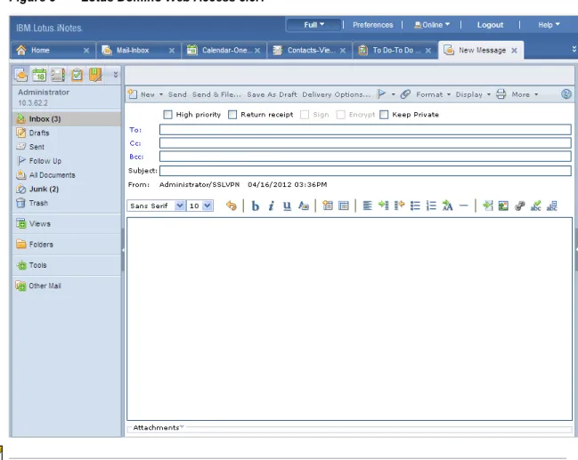Click into the To address field

[365, 129]
